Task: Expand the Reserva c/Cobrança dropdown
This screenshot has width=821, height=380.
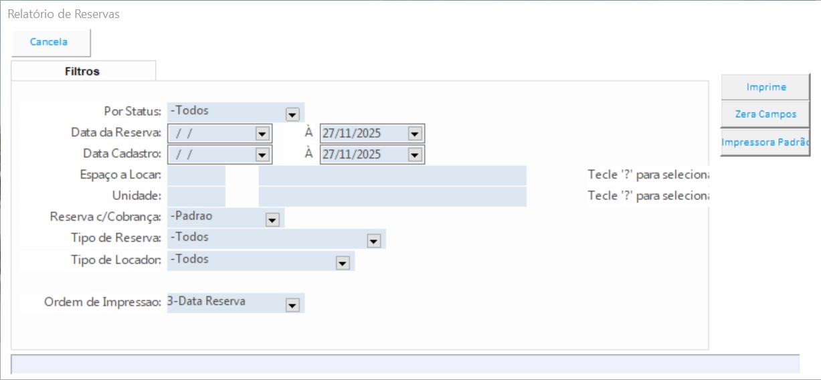Action: point(272,219)
